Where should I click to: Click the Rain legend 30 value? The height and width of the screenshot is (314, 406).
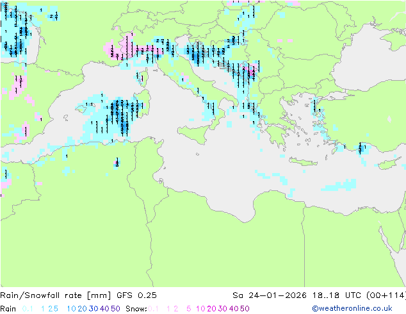(93, 309)
